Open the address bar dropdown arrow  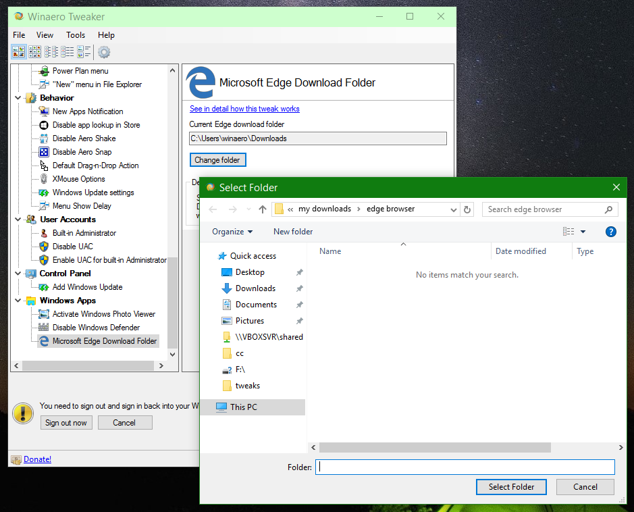(453, 209)
